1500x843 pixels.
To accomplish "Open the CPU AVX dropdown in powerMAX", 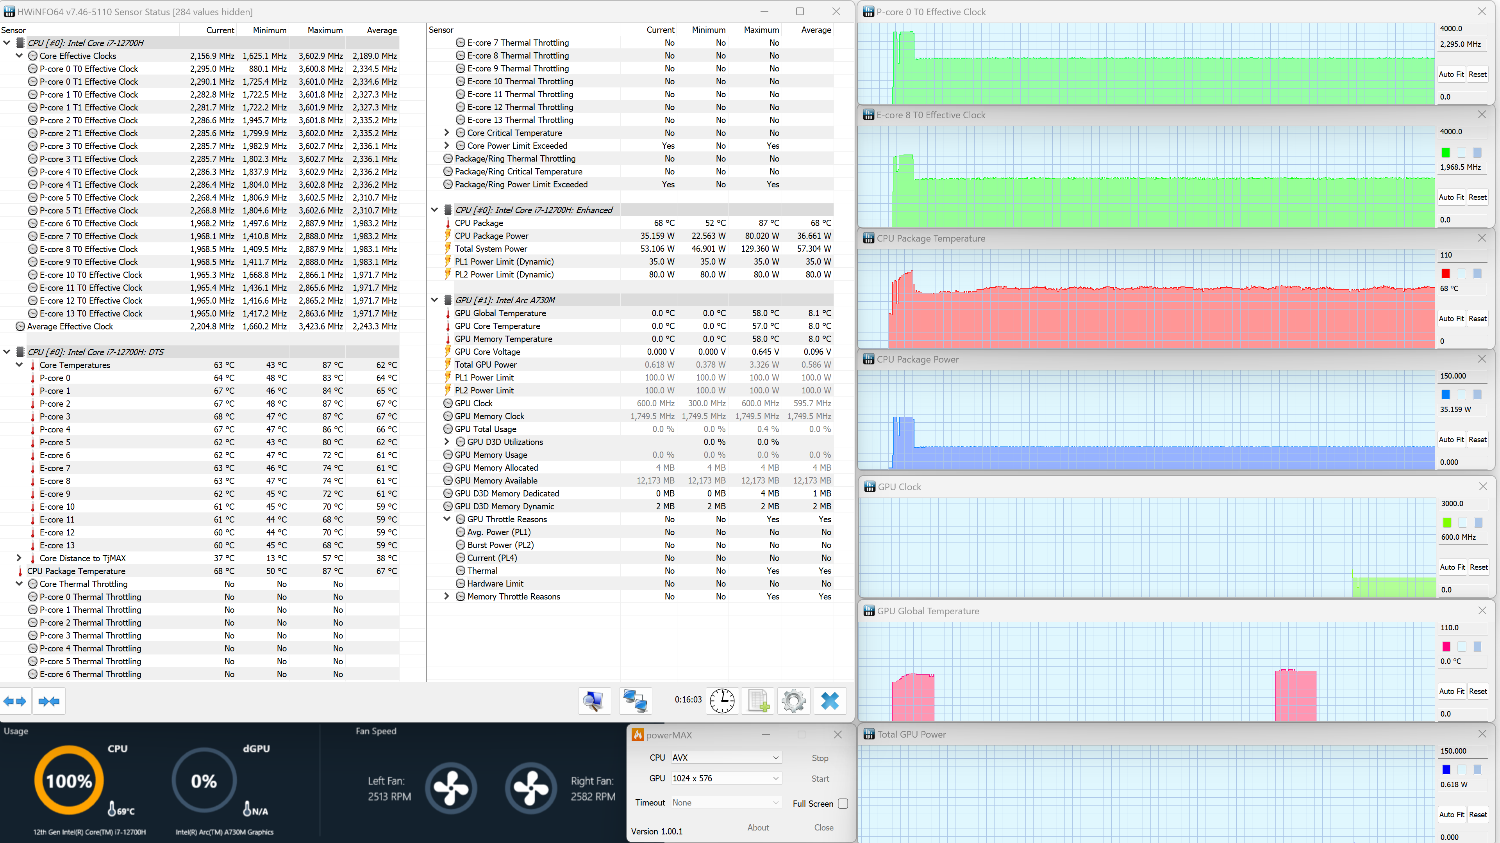I will [725, 758].
